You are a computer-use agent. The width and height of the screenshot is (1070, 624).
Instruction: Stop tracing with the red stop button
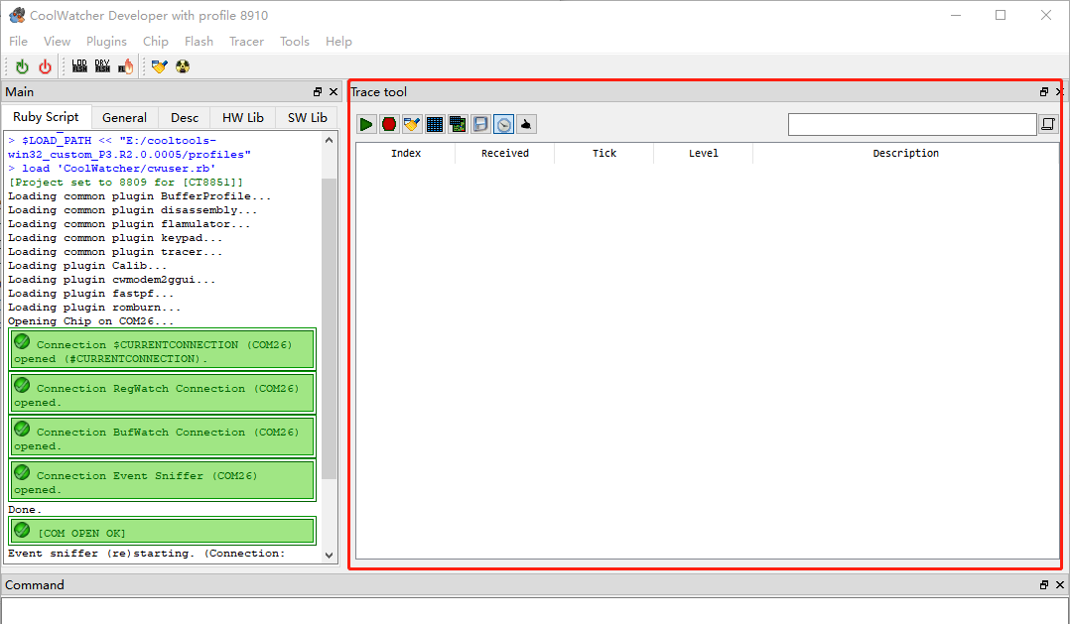pyautogui.click(x=389, y=124)
